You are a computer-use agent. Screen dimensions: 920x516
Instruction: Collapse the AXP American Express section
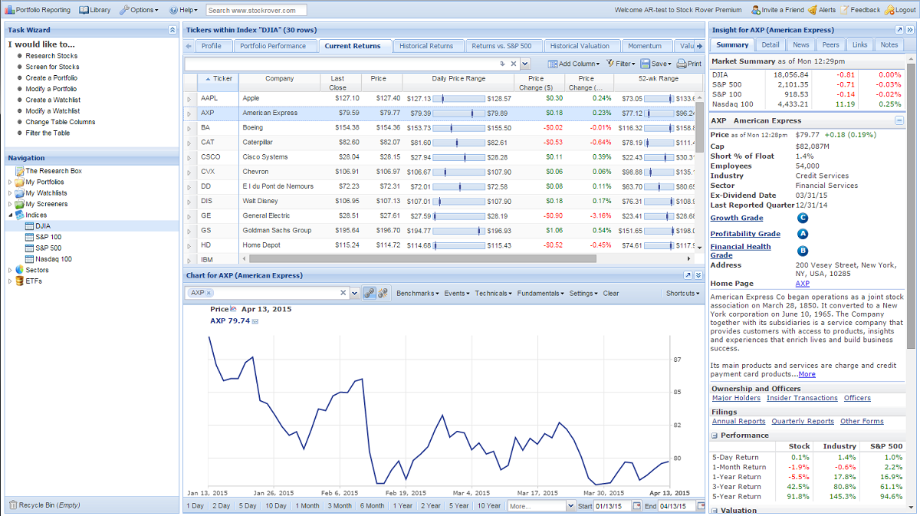(x=899, y=120)
